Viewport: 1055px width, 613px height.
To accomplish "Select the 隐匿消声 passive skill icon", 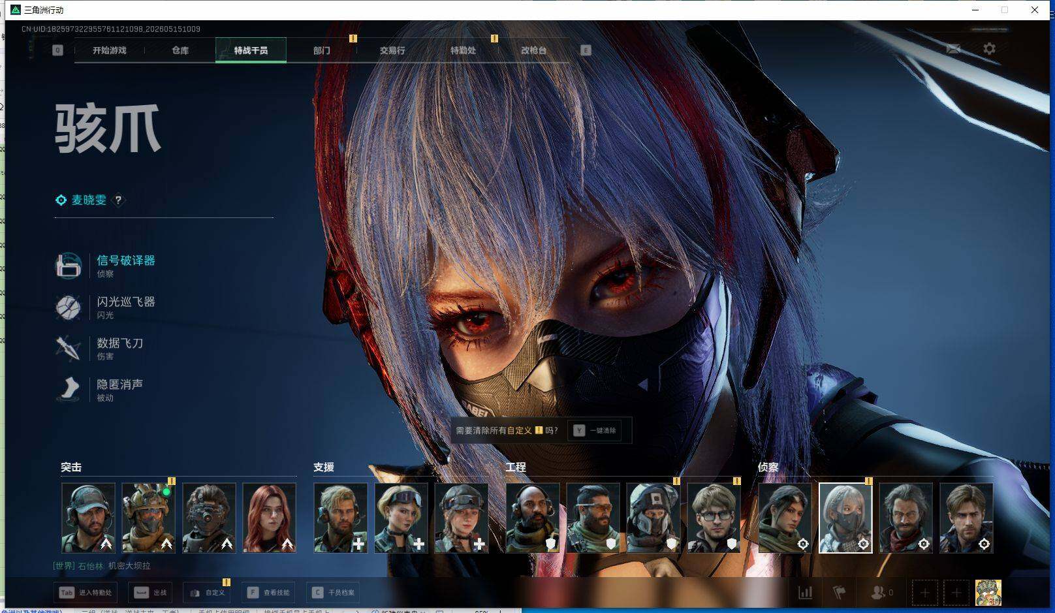I will pos(69,389).
